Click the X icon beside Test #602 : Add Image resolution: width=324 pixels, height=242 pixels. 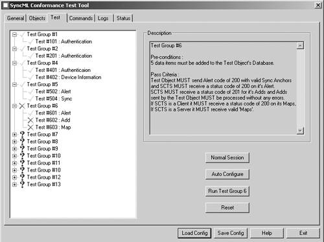click(30, 120)
